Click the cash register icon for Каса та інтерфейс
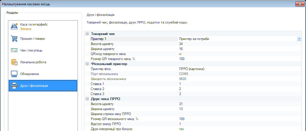The image size is (306, 131). coord(14,27)
